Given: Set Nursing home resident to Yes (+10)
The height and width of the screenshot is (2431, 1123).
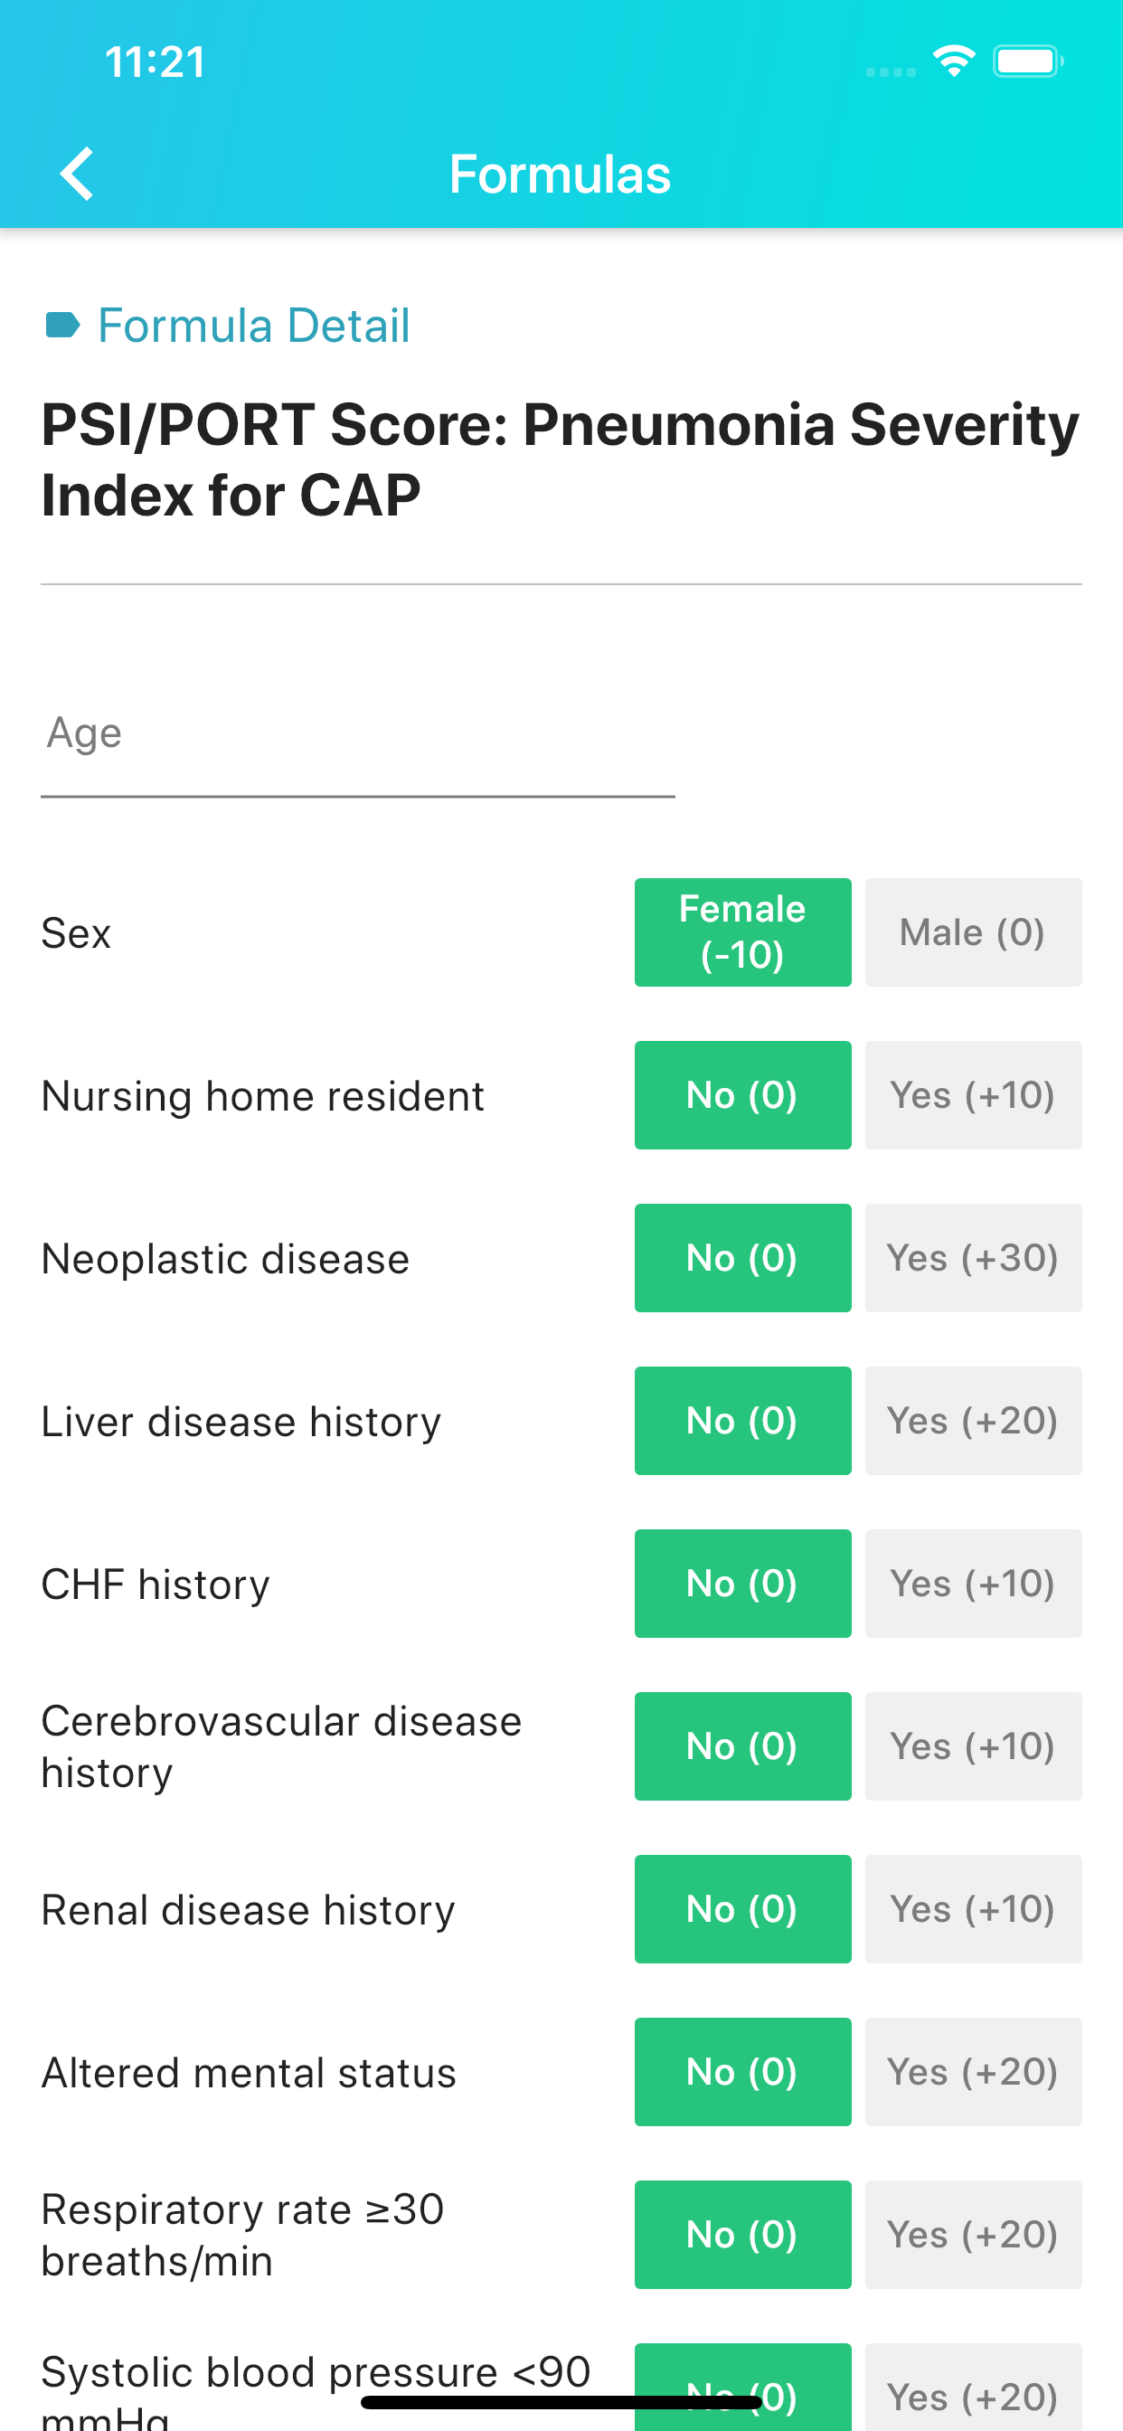Looking at the screenshot, I should pyautogui.click(x=973, y=1094).
